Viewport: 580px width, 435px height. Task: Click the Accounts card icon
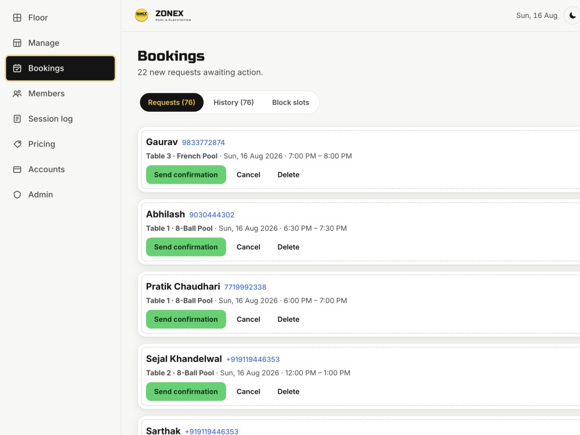click(x=17, y=169)
